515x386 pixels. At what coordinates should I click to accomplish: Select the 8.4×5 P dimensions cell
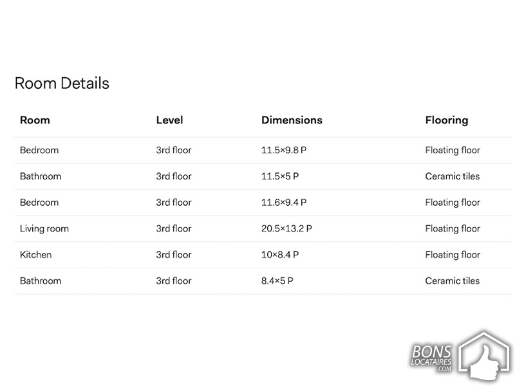coord(277,281)
